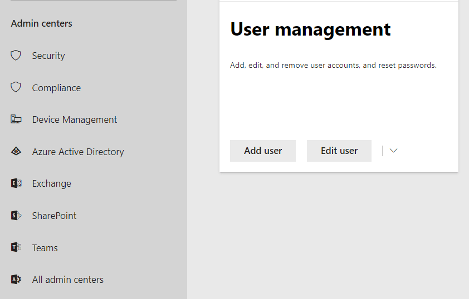Viewport: 469px width, 299px height.
Task: Select the Teams label in sidebar
Action: (45, 248)
